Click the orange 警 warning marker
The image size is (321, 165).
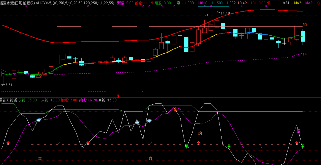tap(176, 109)
